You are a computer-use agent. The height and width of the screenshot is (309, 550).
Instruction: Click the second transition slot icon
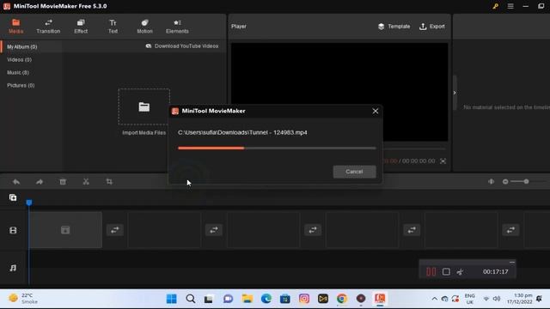[214, 230]
